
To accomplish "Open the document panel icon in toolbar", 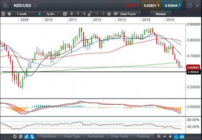I will tap(3, 14).
